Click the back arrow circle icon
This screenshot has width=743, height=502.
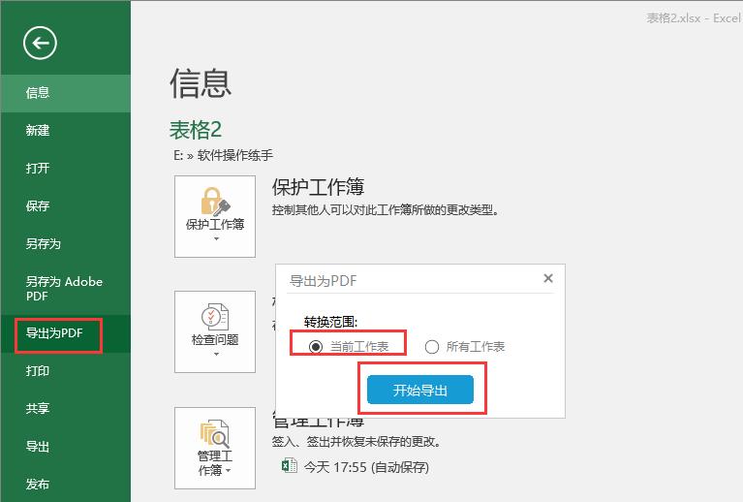[x=41, y=42]
